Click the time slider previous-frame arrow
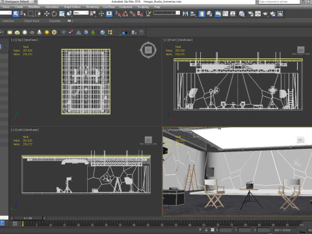 12,218
